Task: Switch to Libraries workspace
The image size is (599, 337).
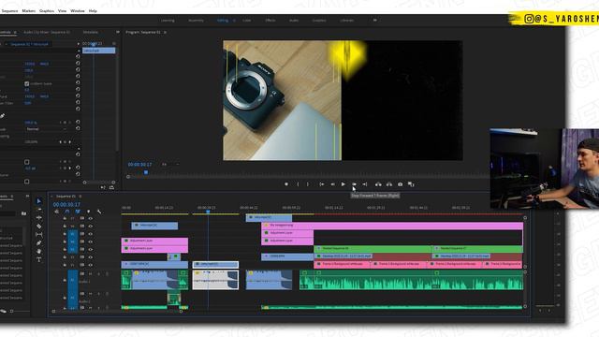Action: click(347, 21)
